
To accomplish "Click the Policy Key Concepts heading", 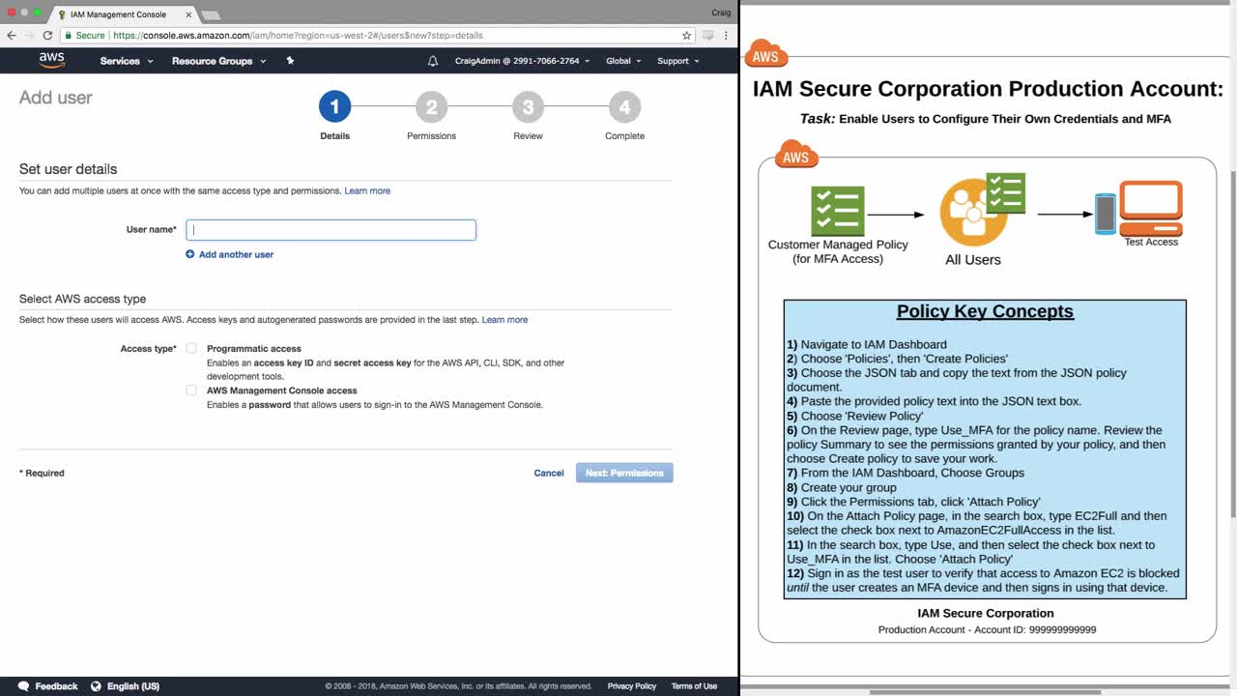I will click(x=985, y=311).
